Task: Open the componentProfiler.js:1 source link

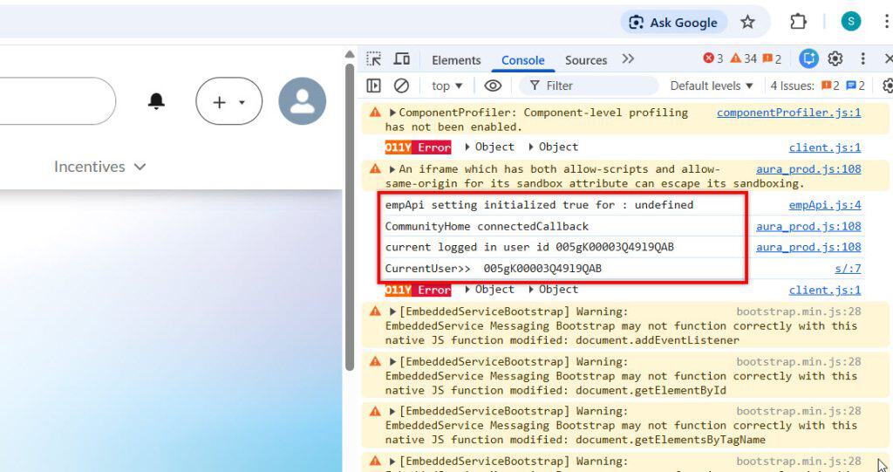Action: pyautogui.click(x=788, y=113)
